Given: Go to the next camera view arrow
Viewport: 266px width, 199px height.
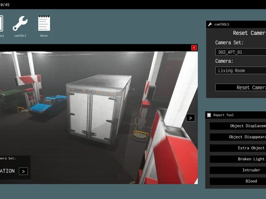Looking at the screenshot, I should click(x=190, y=118).
